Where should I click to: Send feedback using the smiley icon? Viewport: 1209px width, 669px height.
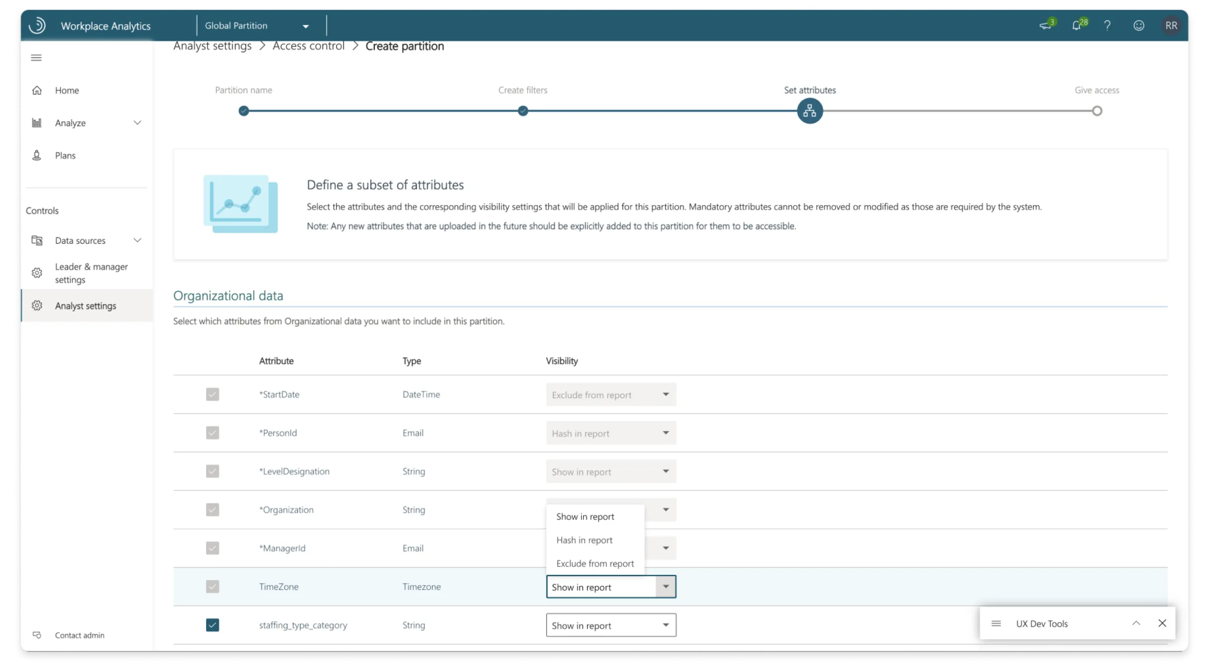(x=1140, y=25)
